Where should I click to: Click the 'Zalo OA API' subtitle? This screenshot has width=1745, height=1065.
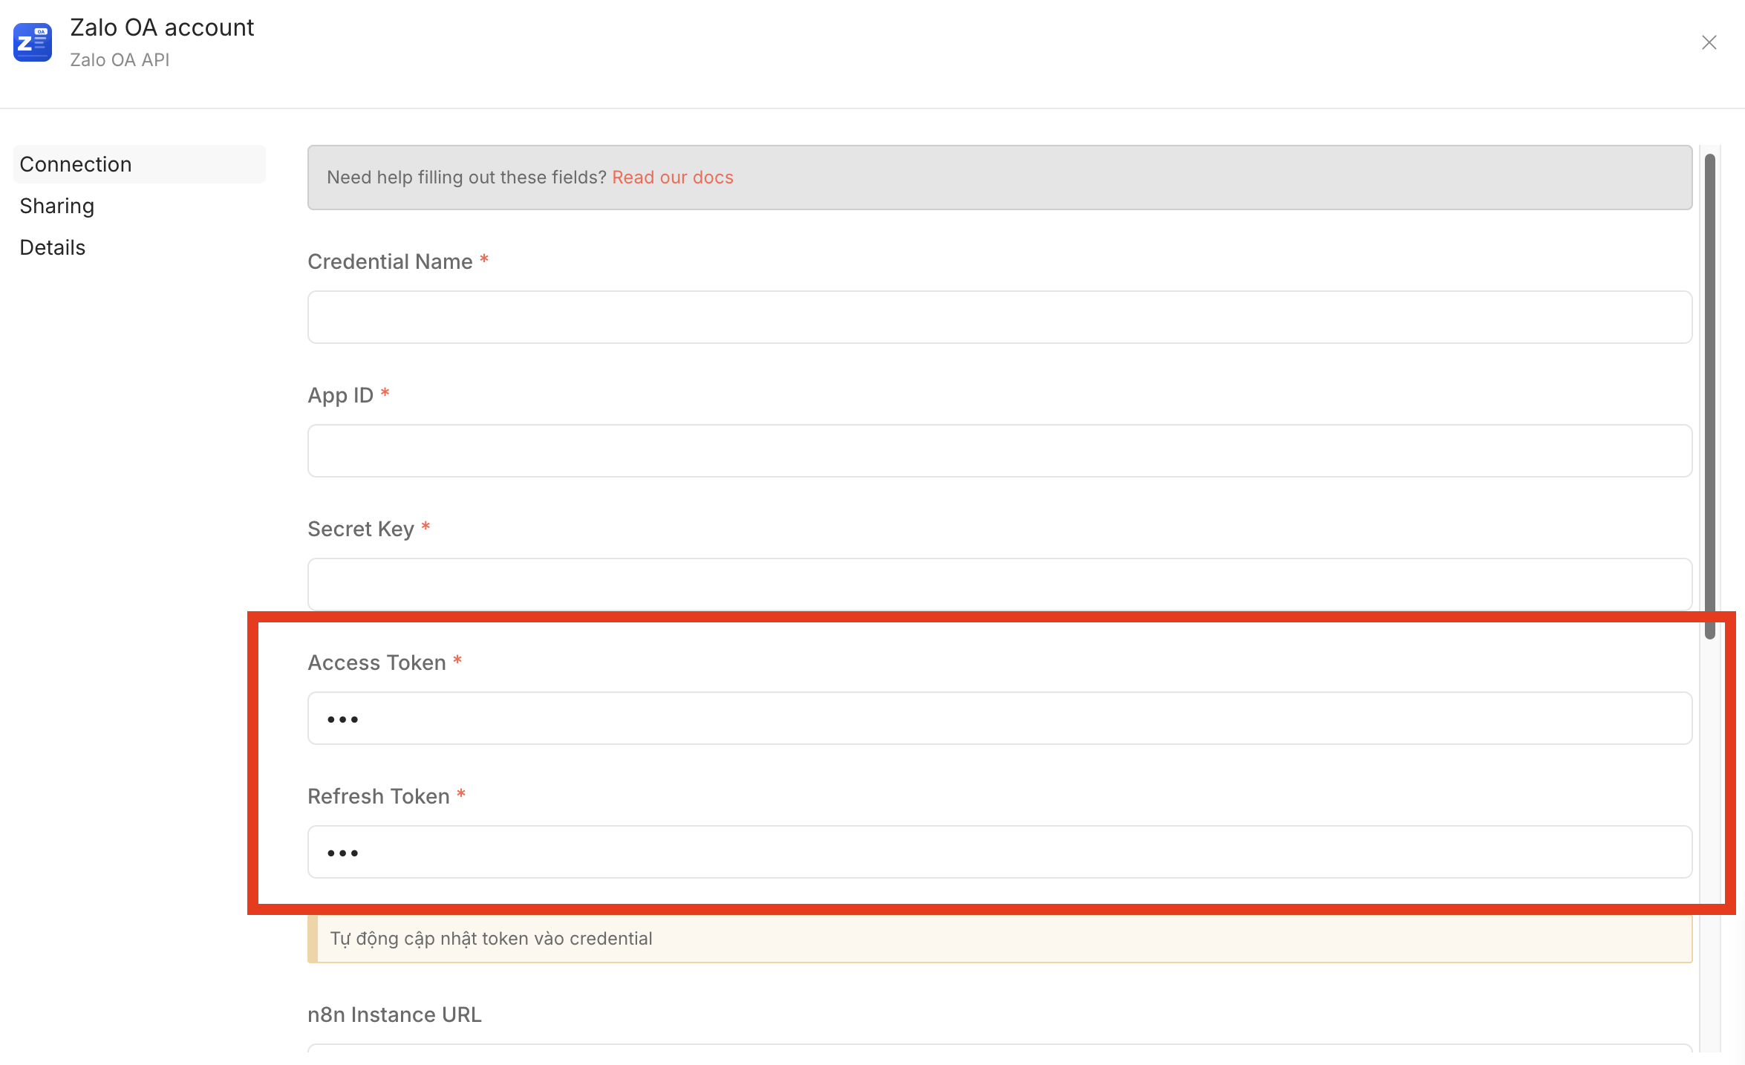tap(120, 60)
